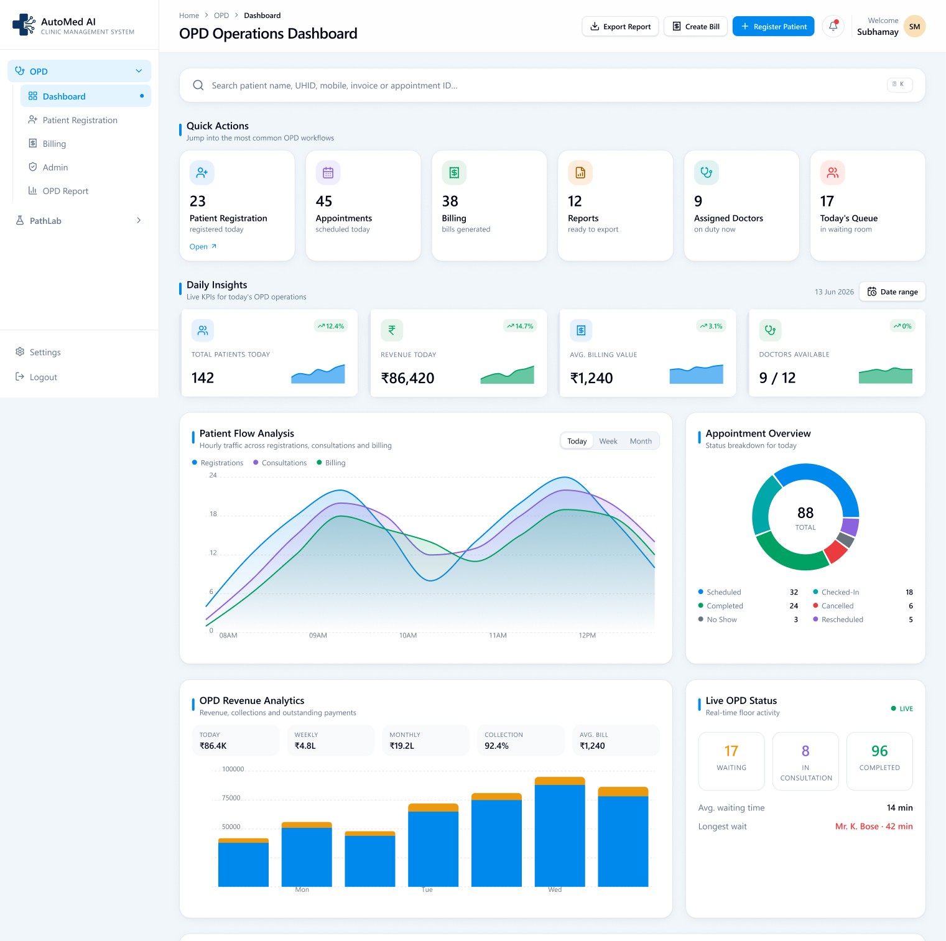This screenshot has height=941, width=946.
Task: Click the Create Bill button
Action: [x=695, y=26]
